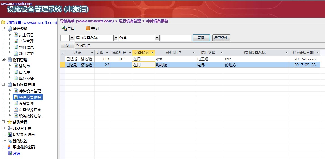
Task: Click the document icon beside 物料信息
Action: tap(16, 47)
